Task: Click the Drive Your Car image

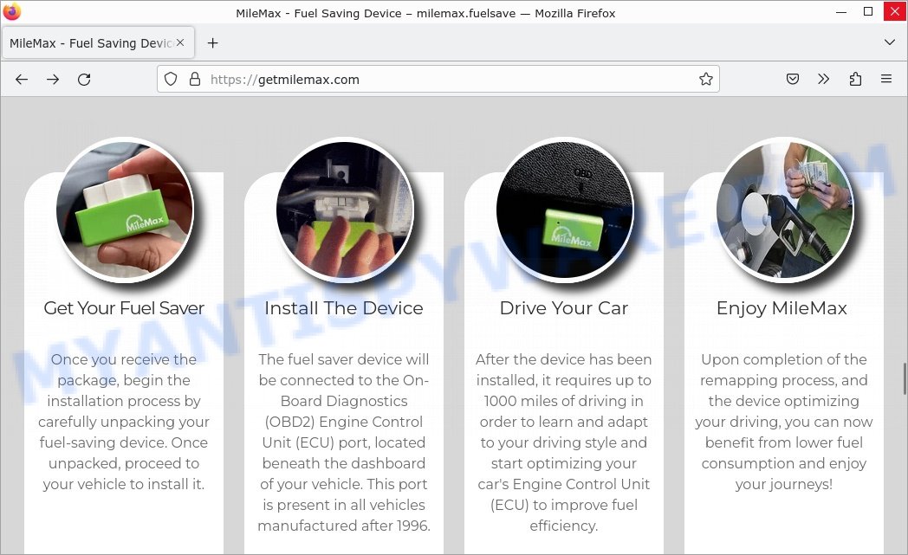Action: click(x=565, y=210)
